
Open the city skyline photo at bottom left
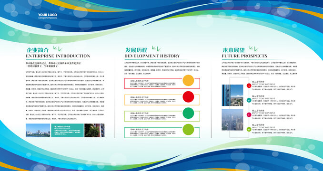tap(38, 130)
